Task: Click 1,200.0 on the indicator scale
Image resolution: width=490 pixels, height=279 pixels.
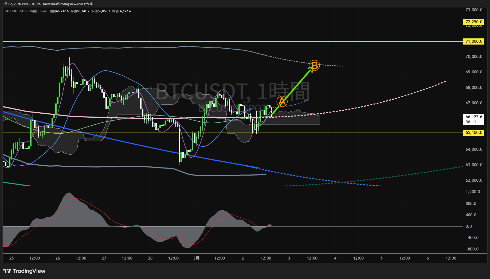Action: click(473, 192)
